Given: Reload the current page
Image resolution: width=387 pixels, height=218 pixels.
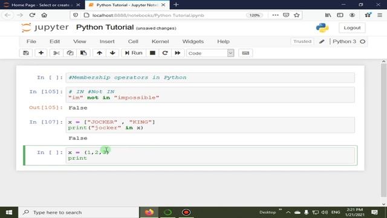Looking at the screenshot, I should pyautogui.click(x=32, y=15).
